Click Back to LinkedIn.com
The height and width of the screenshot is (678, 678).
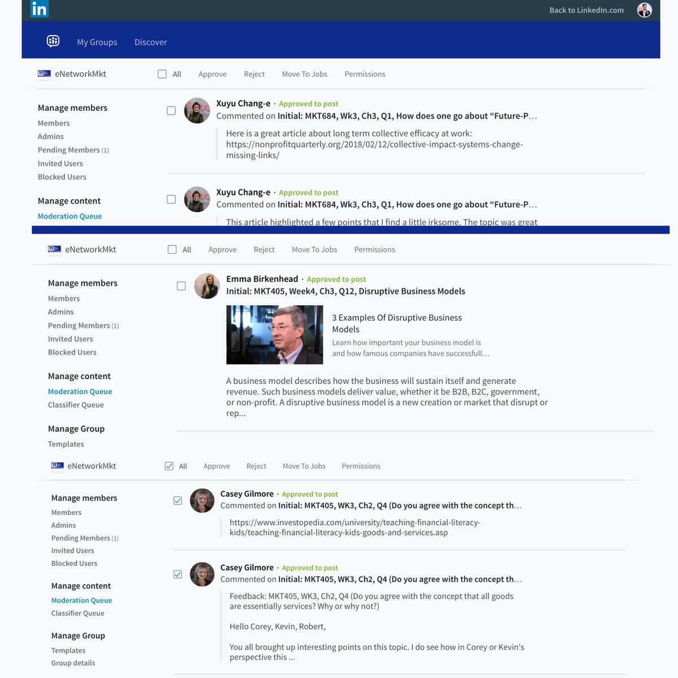coord(586,10)
